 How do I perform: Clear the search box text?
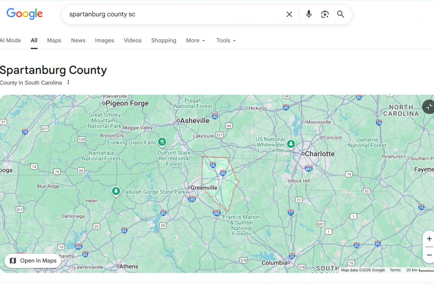[x=289, y=14]
